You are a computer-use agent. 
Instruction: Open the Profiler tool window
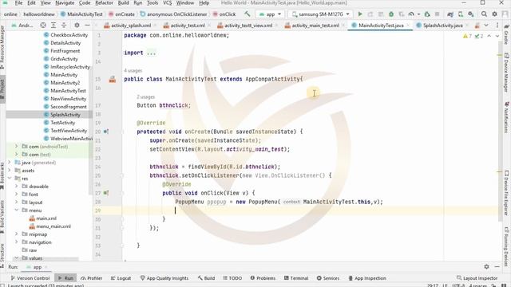[92, 278]
